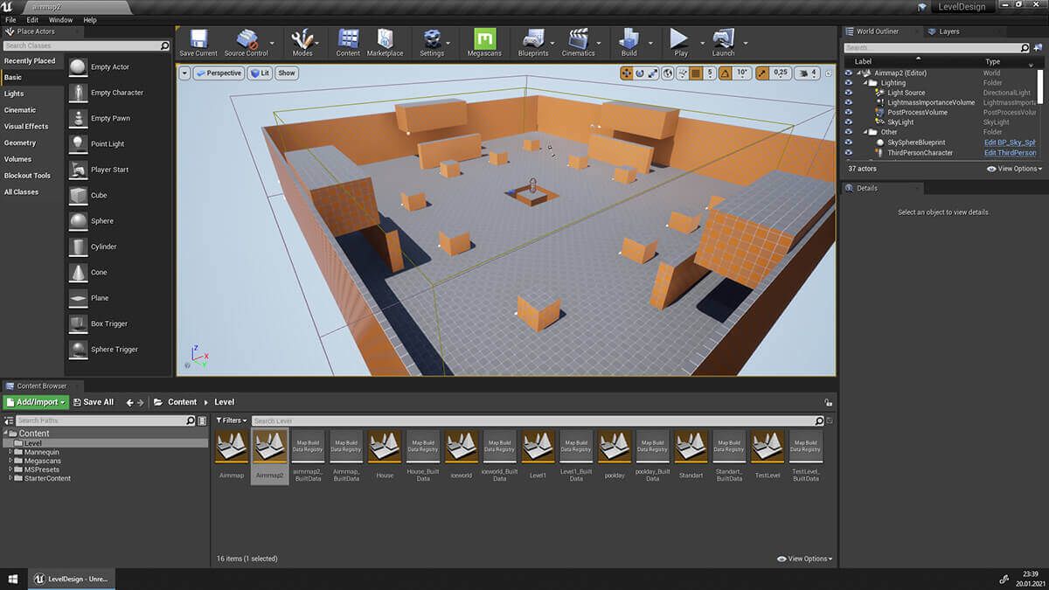Click the Save All button
The height and width of the screenshot is (590, 1049).
pos(93,402)
